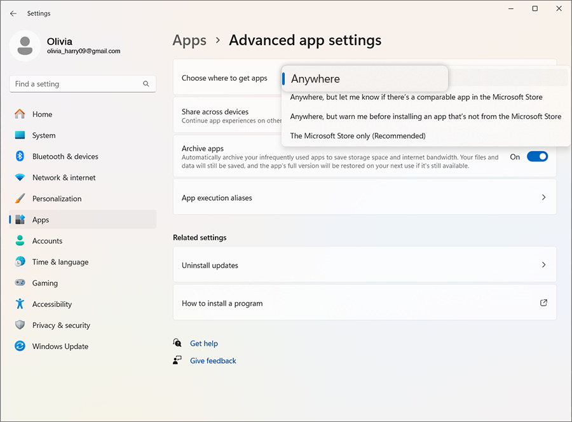Click the Home icon in sidebar
Viewport: 572px width, 422px height.
(20, 114)
